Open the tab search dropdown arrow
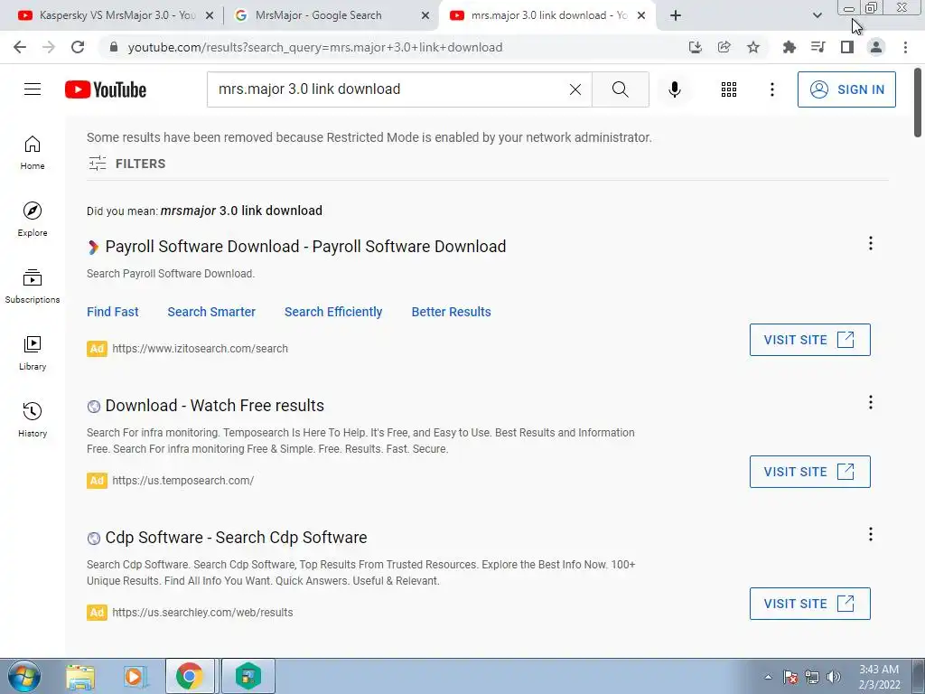 point(817,15)
